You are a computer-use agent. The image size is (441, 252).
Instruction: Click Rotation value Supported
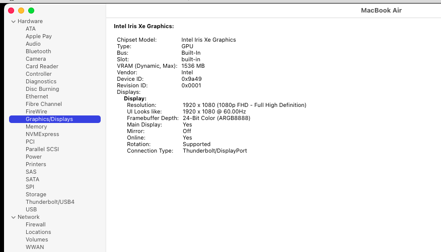click(x=197, y=145)
